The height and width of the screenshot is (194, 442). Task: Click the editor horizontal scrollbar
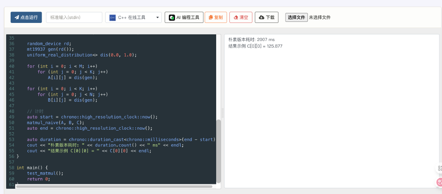[114, 187]
